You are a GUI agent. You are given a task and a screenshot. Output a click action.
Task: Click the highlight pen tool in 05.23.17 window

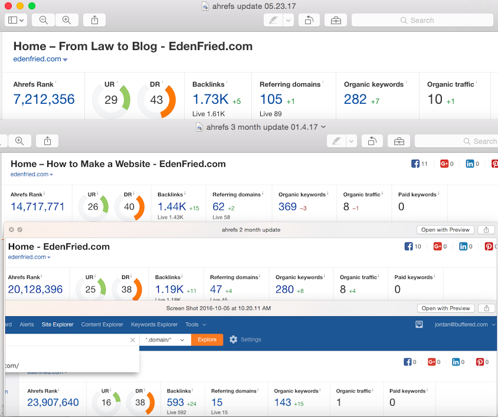click(273, 20)
